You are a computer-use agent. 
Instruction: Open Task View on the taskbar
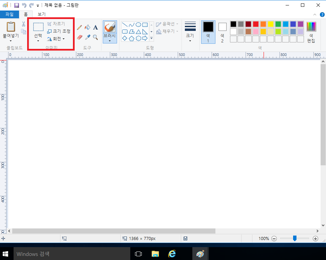(x=138, y=254)
